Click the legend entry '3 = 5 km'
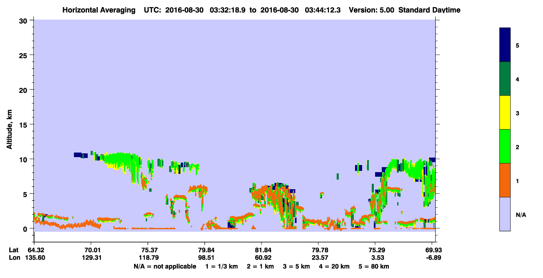Viewport: 543px width, 278px height. coord(297,266)
